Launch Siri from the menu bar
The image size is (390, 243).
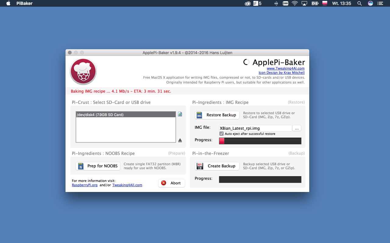click(370, 3)
